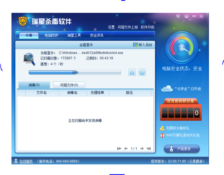The width and height of the screenshot is (224, 175).
Task: Click the 1 / 1 page indicator
Action: pyautogui.click(x=134, y=149)
